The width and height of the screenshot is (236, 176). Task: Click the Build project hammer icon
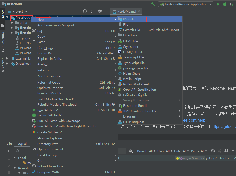click(153, 4)
